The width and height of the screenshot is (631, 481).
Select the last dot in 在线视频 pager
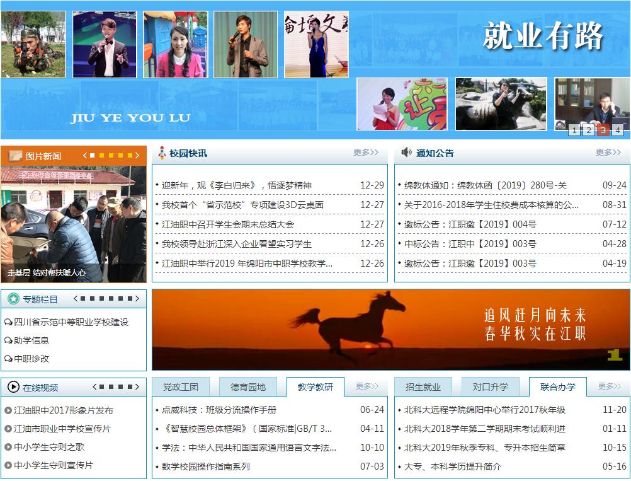click(x=128, y=387)
